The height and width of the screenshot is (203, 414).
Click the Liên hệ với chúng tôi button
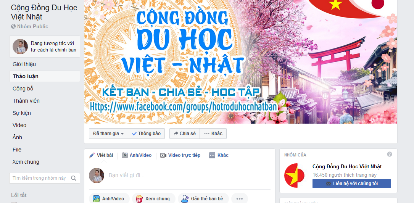click(352, 184)
